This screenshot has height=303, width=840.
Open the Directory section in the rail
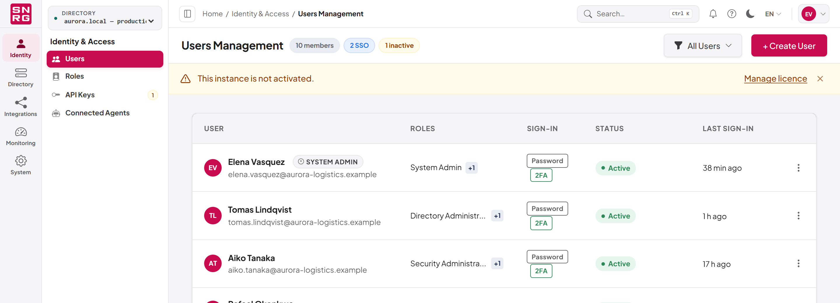[20, 77]
